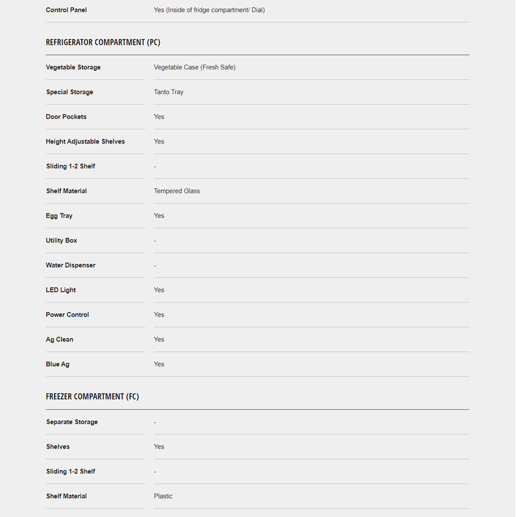Select the Tanto Tray value text
The height and width of the screenshot is (517, 517).
pyautogui.click(x=169, y=92)
